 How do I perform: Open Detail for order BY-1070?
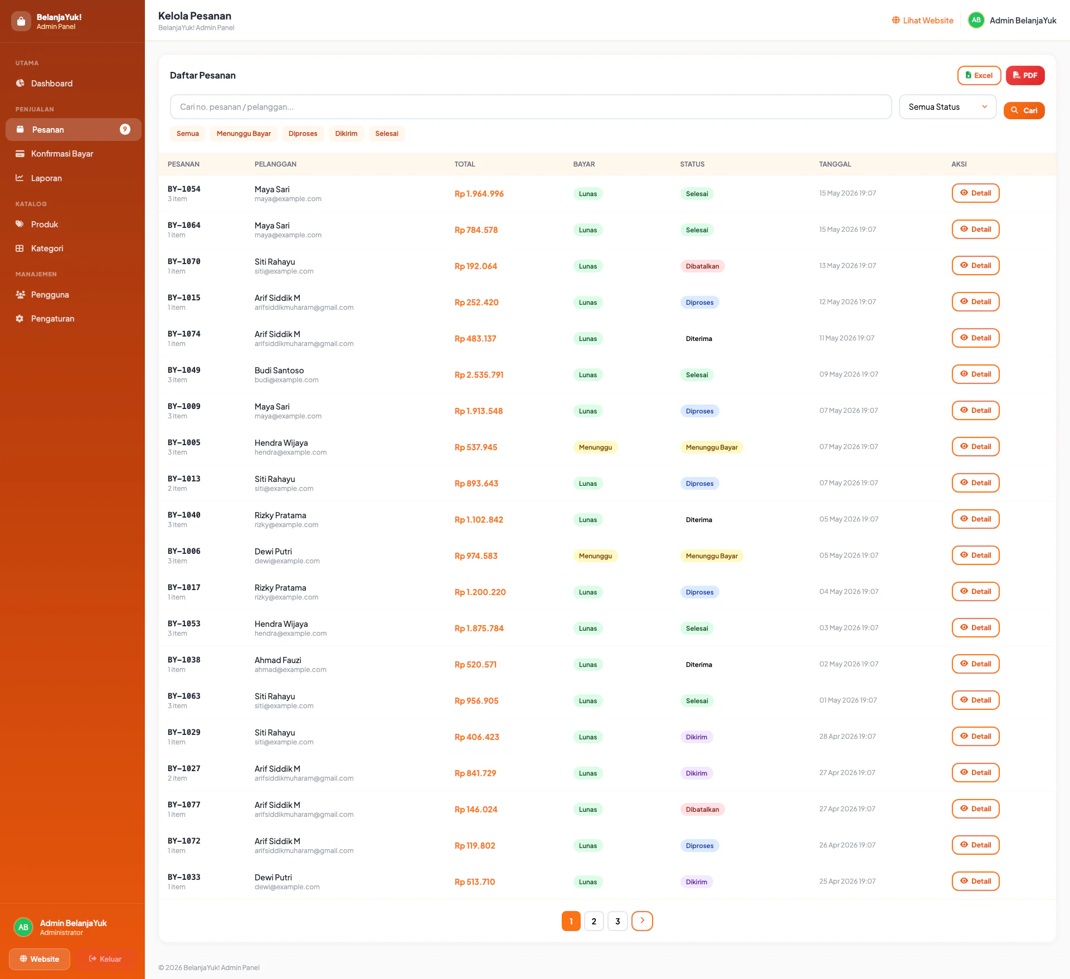pyautogui.click(x=975, y=265)
